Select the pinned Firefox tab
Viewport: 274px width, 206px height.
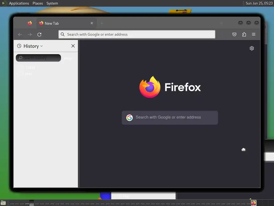coord(30,23)
